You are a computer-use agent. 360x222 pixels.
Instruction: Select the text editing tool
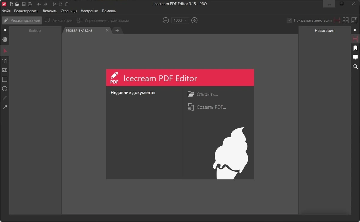(4, 61)
